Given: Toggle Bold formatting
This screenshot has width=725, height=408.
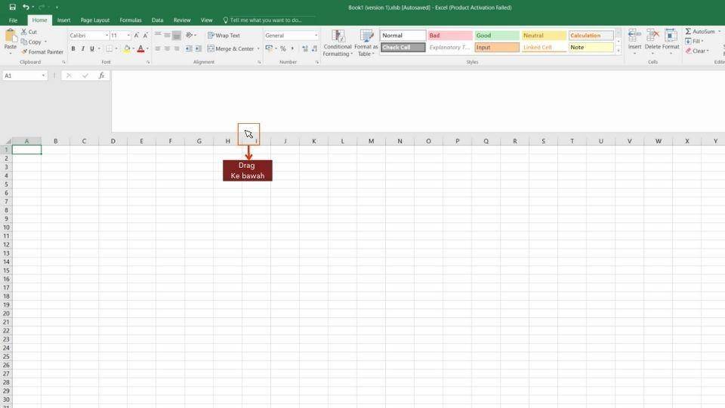Looking at the screenshot, I should [73, 48].
